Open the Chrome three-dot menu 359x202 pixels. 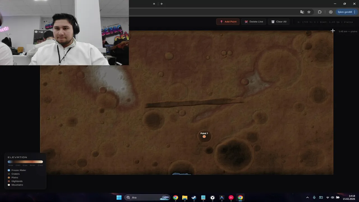(355, 12)
